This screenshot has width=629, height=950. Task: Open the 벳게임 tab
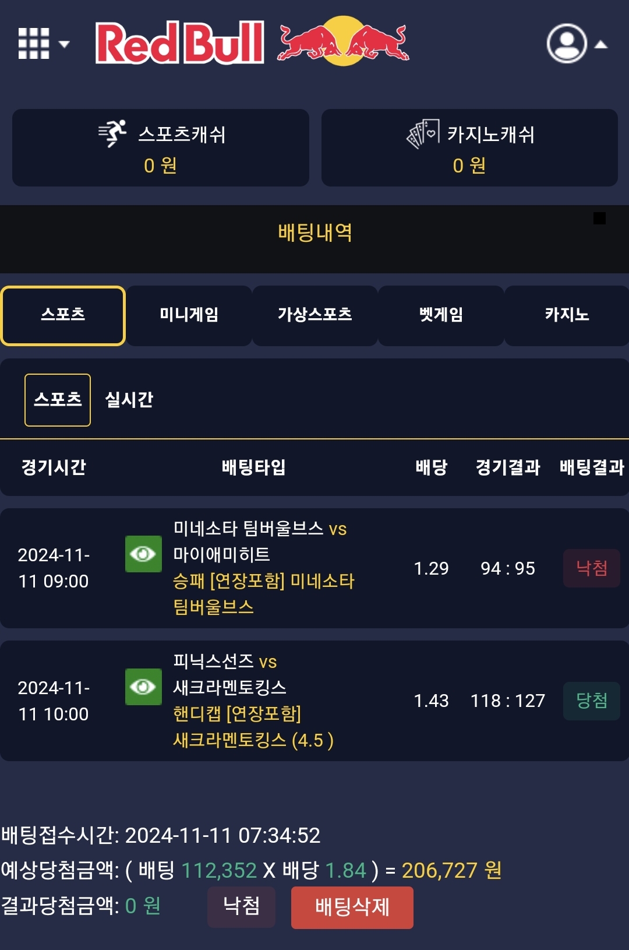tap(441, 315)
